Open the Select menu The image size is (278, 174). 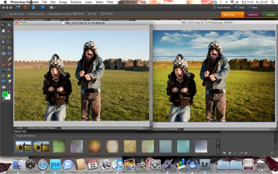[x=100, y=2]
